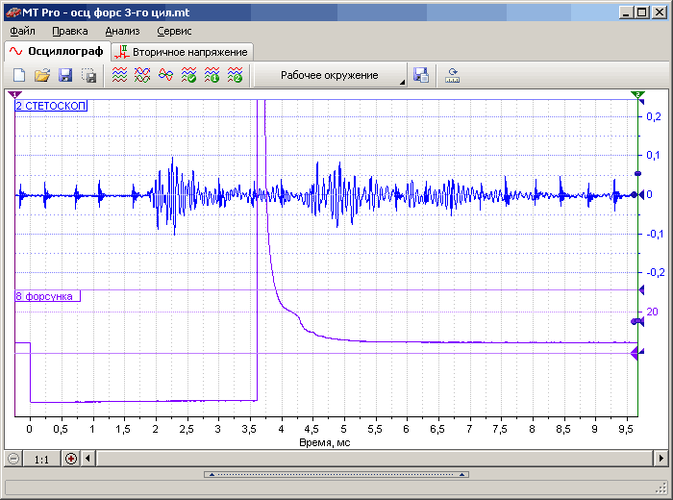Image resolution: width=673 pixels, height=500 pixels.
Task: Reset zoom with the 1:1 button
Action: (x=41, y=459)
